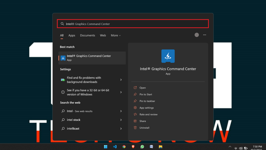Click the Uninstall trash icon
The image size is (266, 150).
click(135, 128)
